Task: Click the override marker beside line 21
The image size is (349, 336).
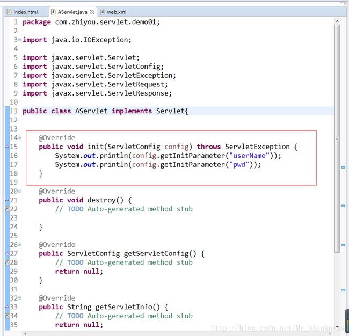Action: (x=7, y=200)
